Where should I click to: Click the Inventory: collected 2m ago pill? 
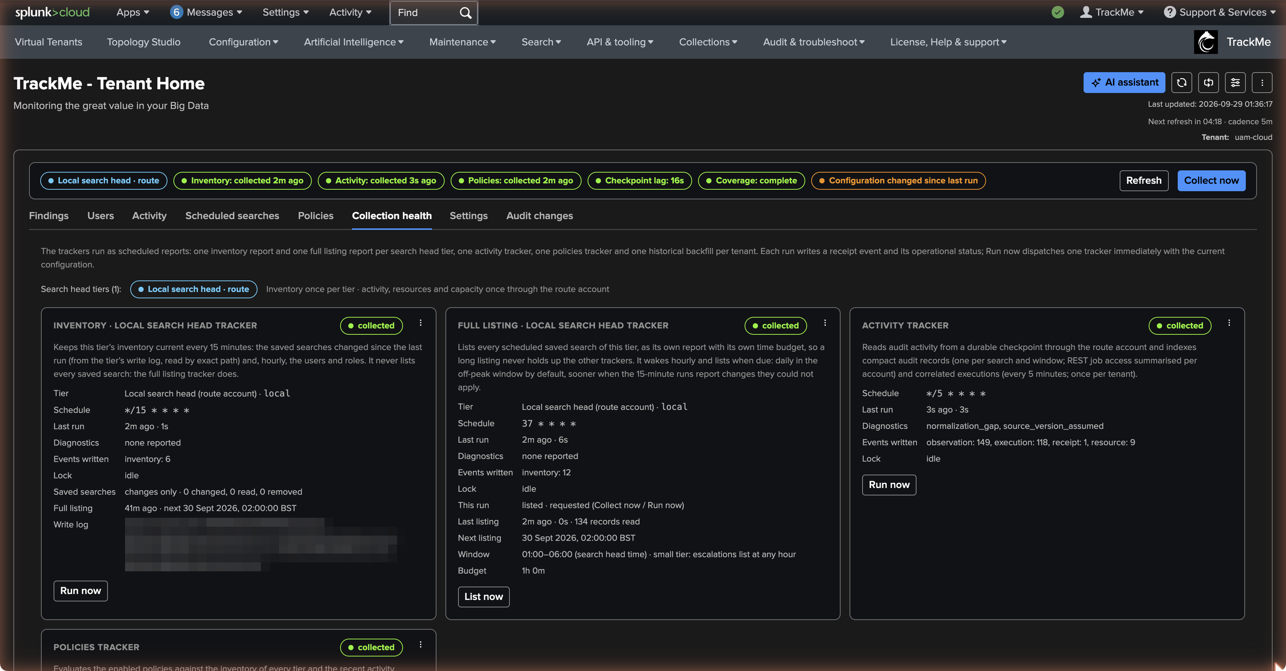tap(242, 181)
